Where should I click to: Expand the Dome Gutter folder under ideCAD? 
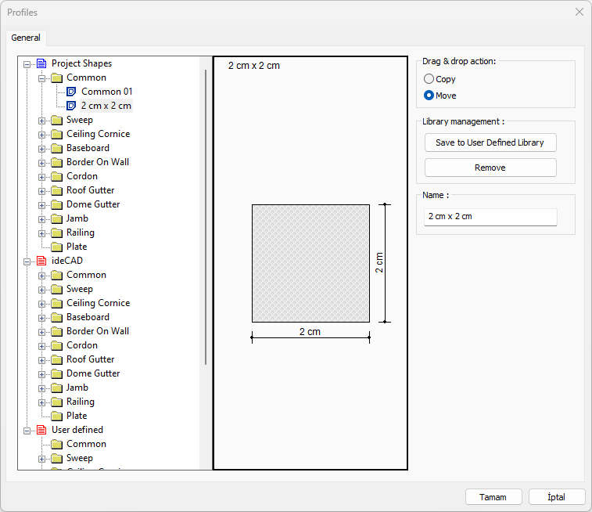click(42, 374)
